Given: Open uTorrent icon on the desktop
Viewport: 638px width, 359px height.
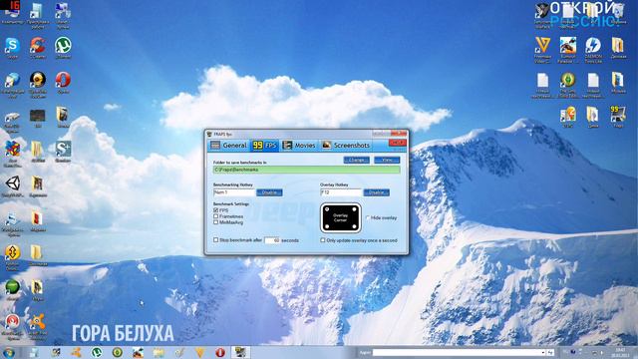Looking at the screenshot, I should coord(63,46).
